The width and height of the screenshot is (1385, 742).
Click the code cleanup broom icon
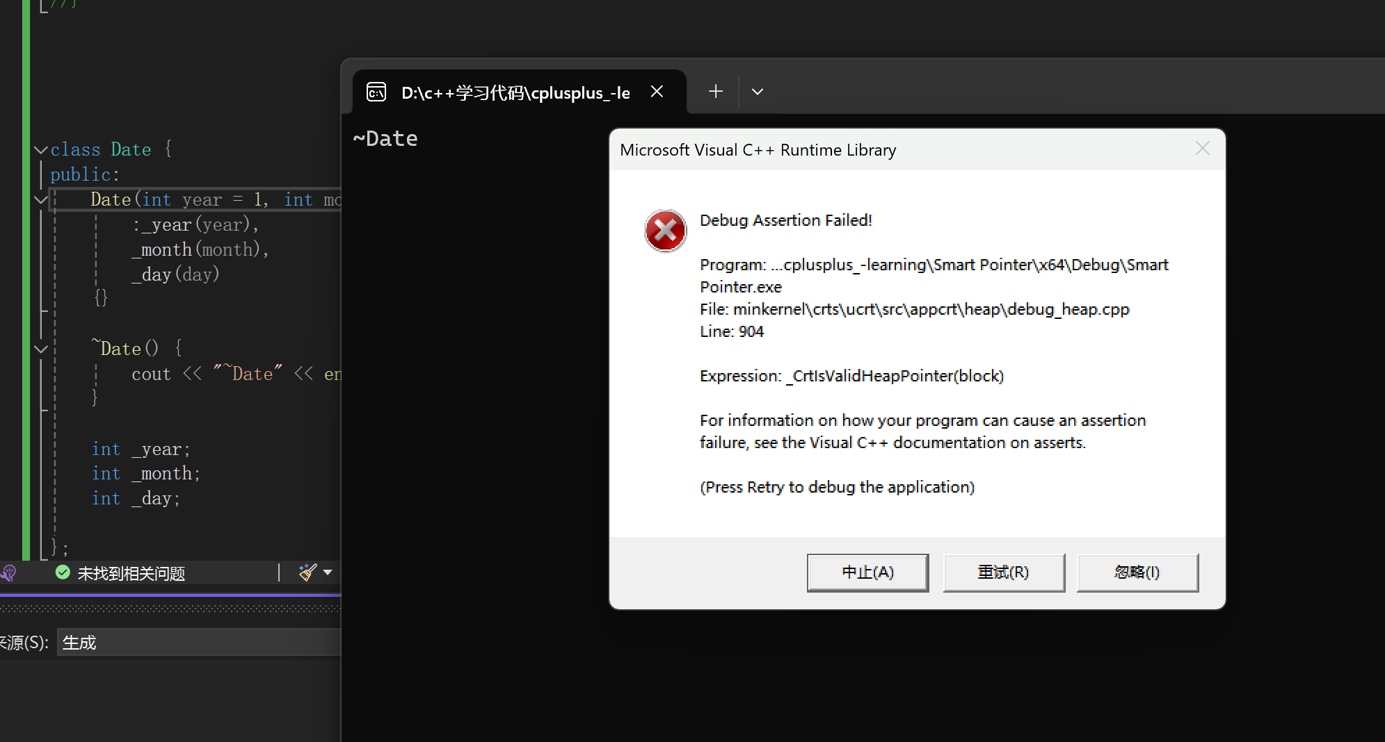tap(307, 572)
